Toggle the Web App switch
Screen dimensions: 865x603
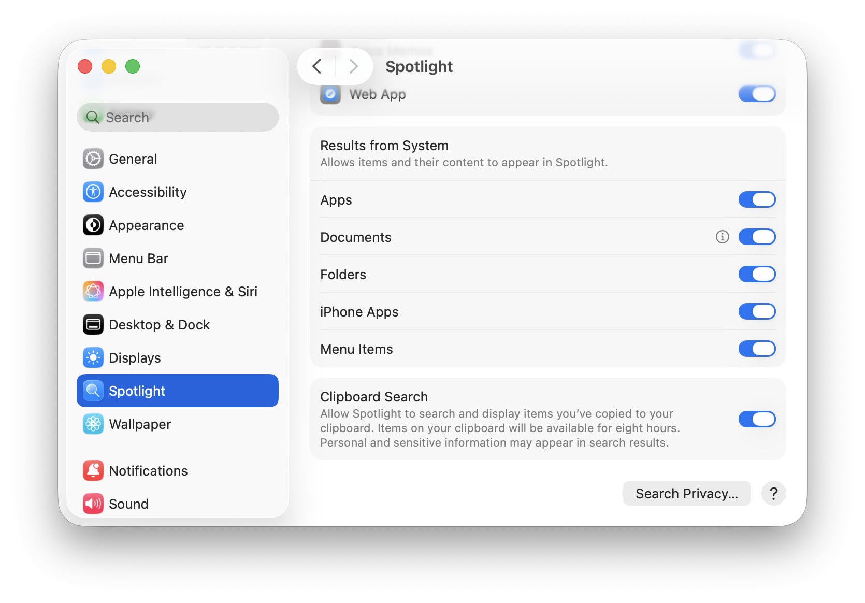(757, 94)
